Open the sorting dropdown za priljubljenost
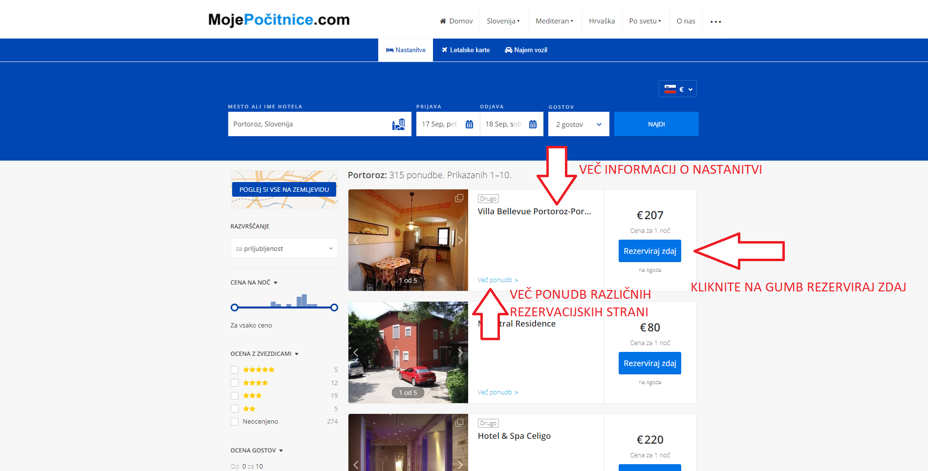The height and width of the screenshot is (471, 928). 284,248
